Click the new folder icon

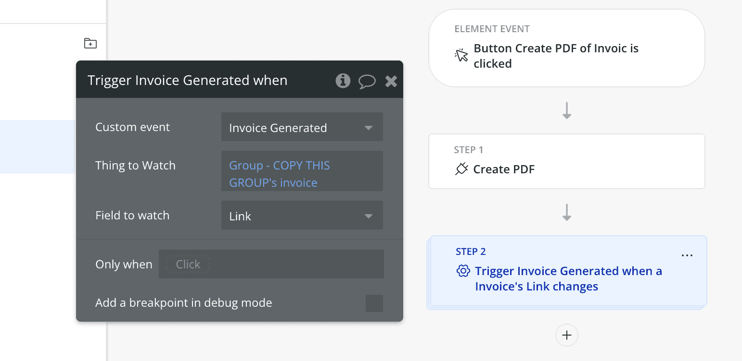coord(90,43)
